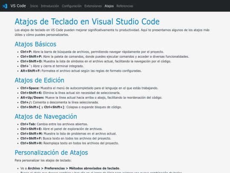Navigate to Configuración
This screenshot has height=173, width=230.
click(72, 6)
